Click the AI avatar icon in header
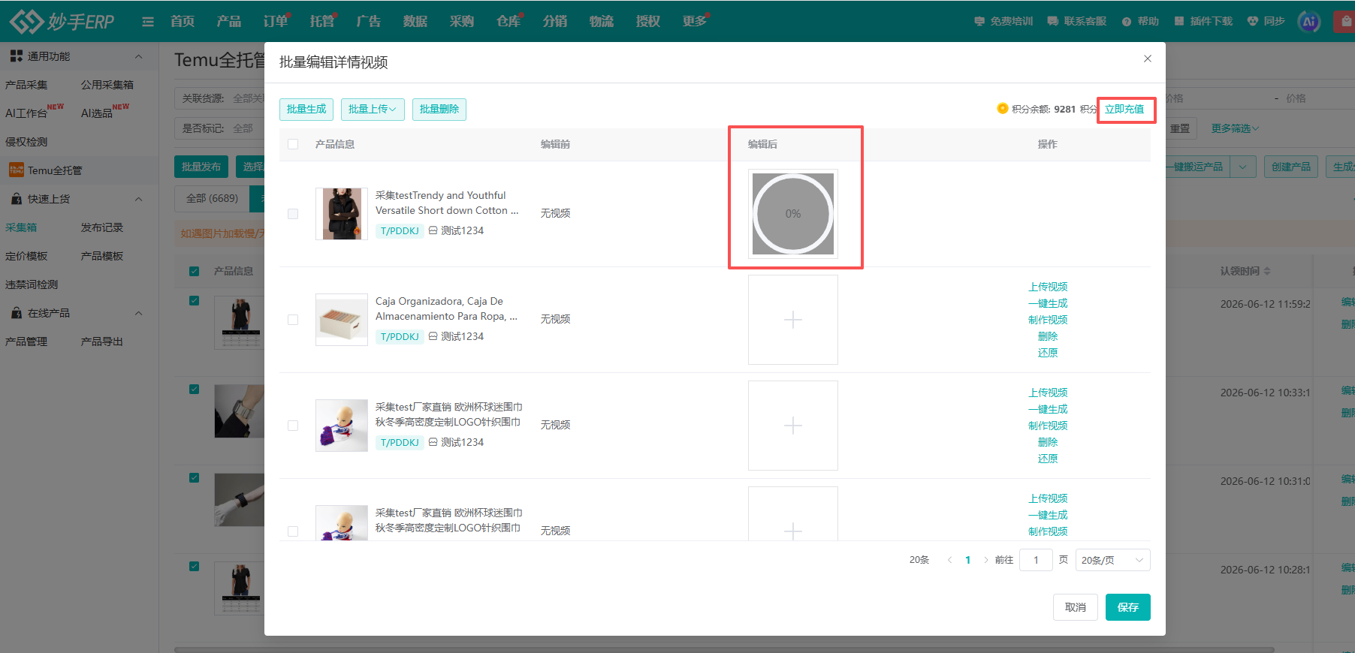 coord(1309,21)
